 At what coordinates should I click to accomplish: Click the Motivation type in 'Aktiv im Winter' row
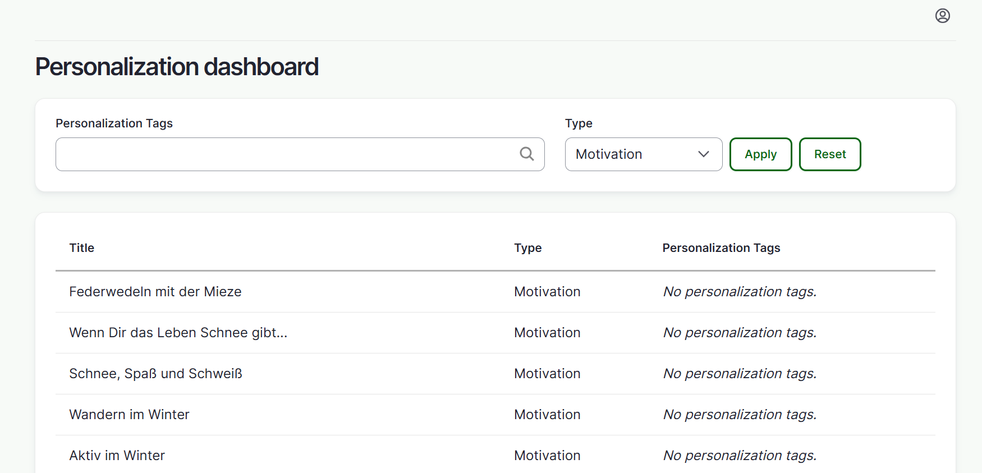click(547, 456)
